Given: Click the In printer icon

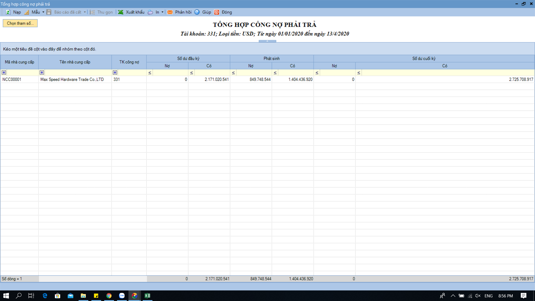Looking at the screenshot, I should [150, 12].
